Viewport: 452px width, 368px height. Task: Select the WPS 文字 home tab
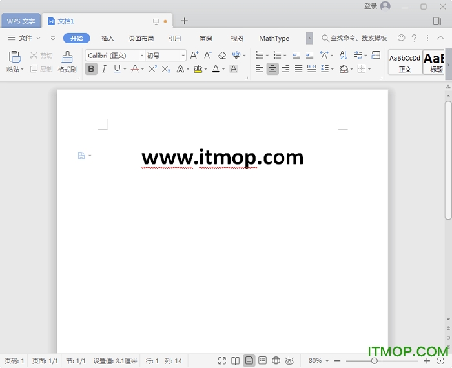(21, 21)
